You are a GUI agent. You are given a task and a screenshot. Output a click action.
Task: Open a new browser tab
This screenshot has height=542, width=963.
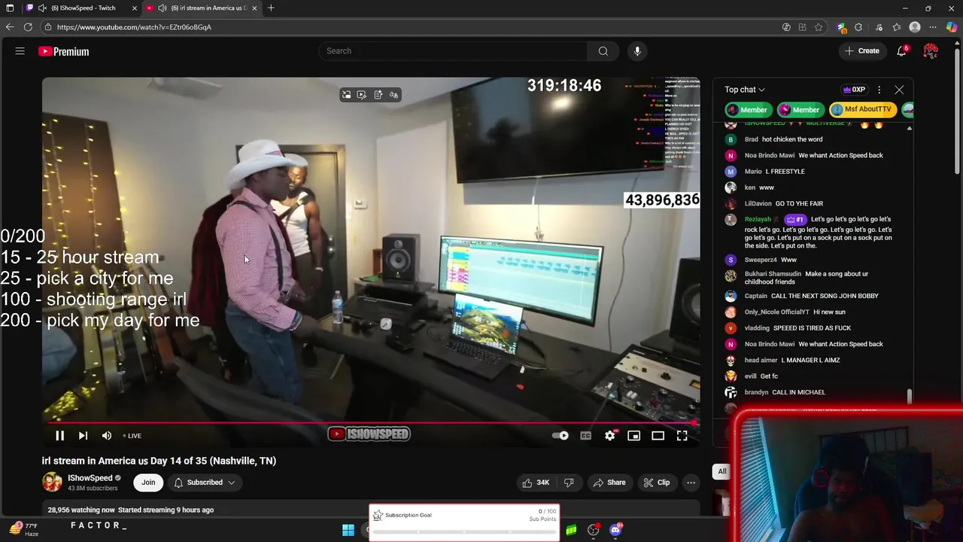click(271, 8)
